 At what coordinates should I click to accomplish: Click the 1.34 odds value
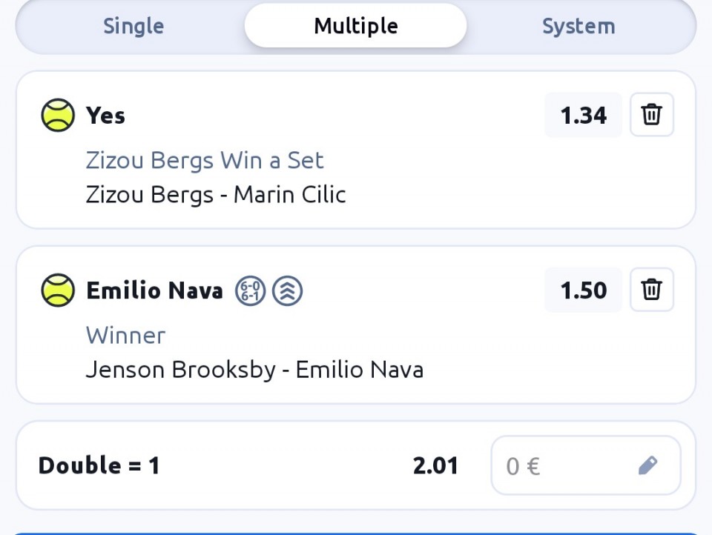click(x=583, y=116)
